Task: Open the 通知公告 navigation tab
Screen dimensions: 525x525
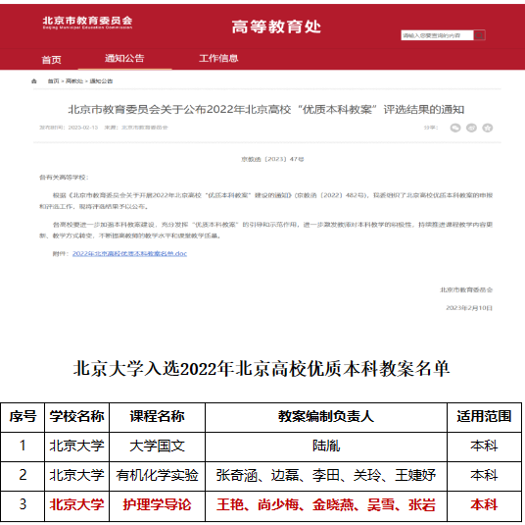Action: point(124,58)
